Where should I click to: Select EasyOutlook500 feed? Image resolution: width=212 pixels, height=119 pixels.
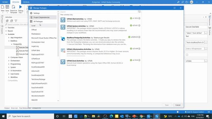click(x=37, y=88)
